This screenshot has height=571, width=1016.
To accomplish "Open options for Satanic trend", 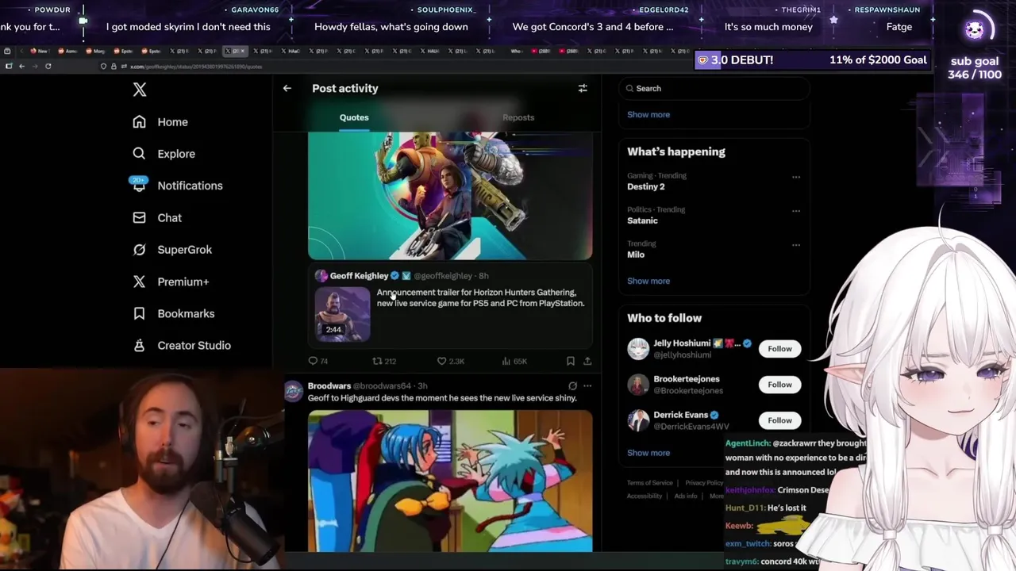I will point(796,211).
